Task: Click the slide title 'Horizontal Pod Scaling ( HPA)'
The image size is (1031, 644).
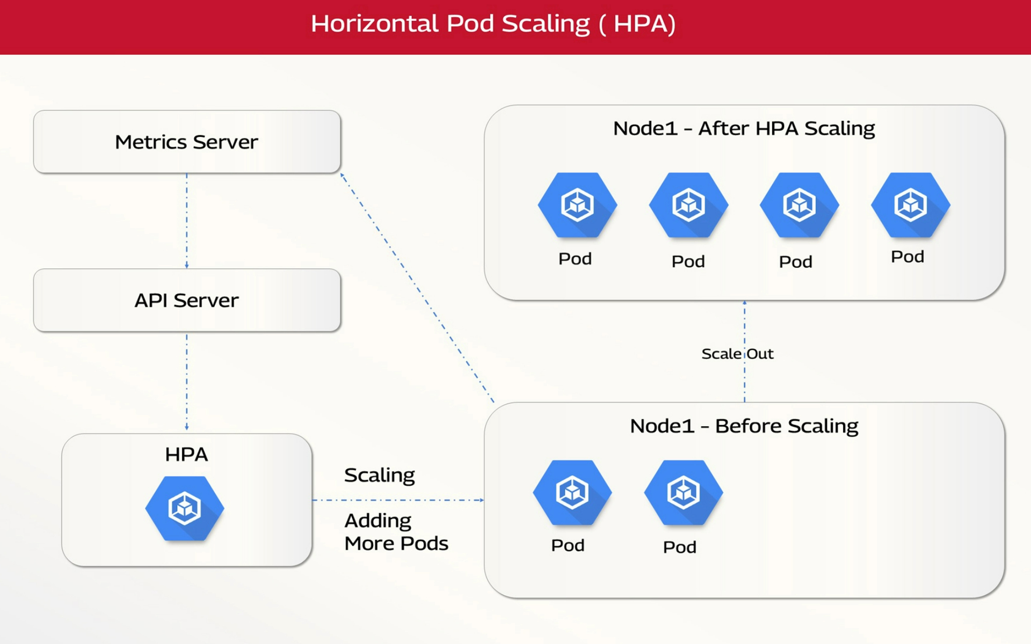Action: 493,24
